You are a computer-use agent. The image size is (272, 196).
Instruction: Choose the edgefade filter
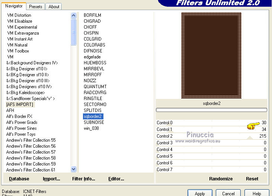point(92,57)
